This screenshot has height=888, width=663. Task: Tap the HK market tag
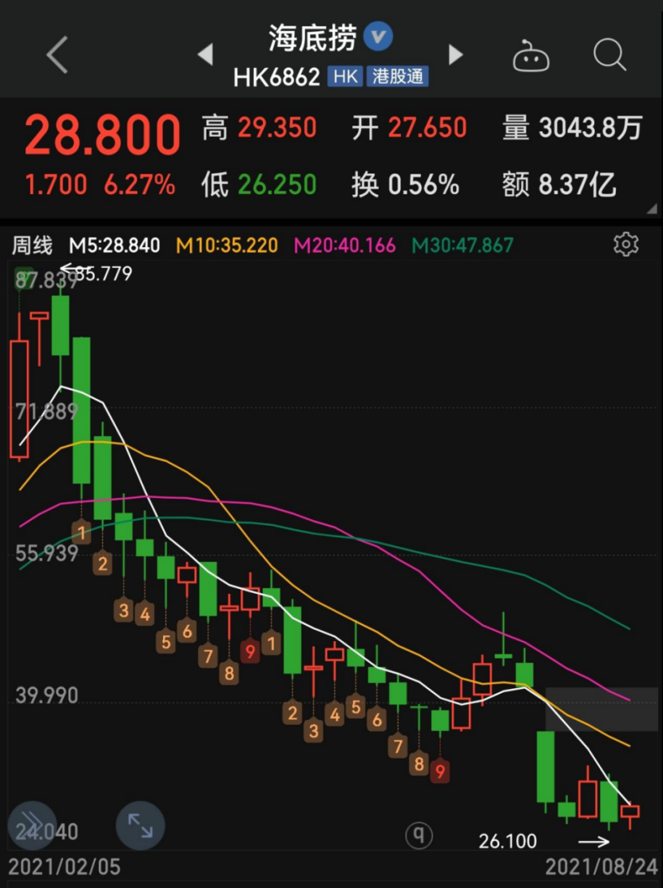[345, 77]
